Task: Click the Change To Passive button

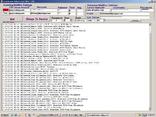Action: pyautogui.click(x=37, y=19)
